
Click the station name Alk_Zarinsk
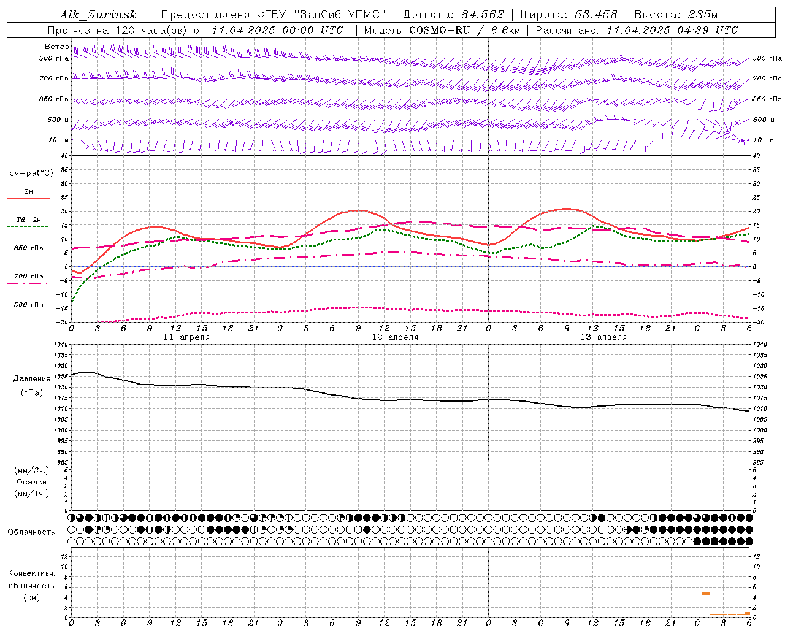(x=98, y=15)
